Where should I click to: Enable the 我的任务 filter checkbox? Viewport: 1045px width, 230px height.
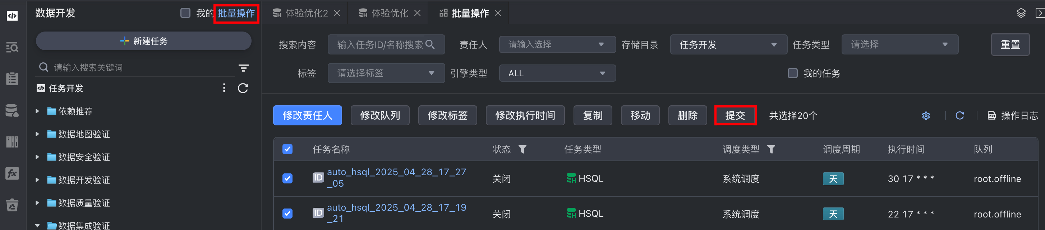pyautogui.click(x=792, y=73)
